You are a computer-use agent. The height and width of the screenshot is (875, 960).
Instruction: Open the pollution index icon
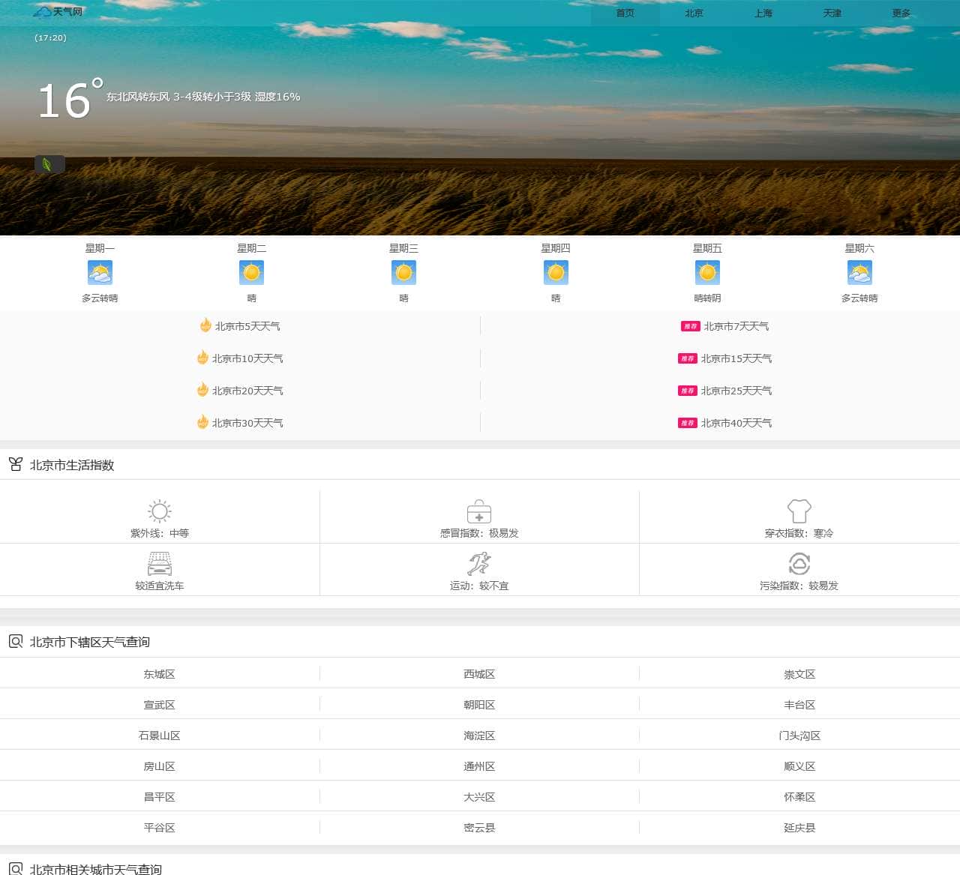coord(799,564)
